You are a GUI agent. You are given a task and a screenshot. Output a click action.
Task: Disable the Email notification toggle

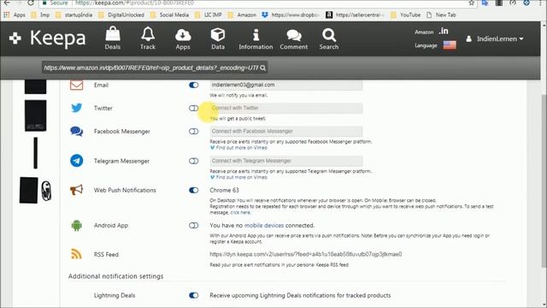(194, 85)
